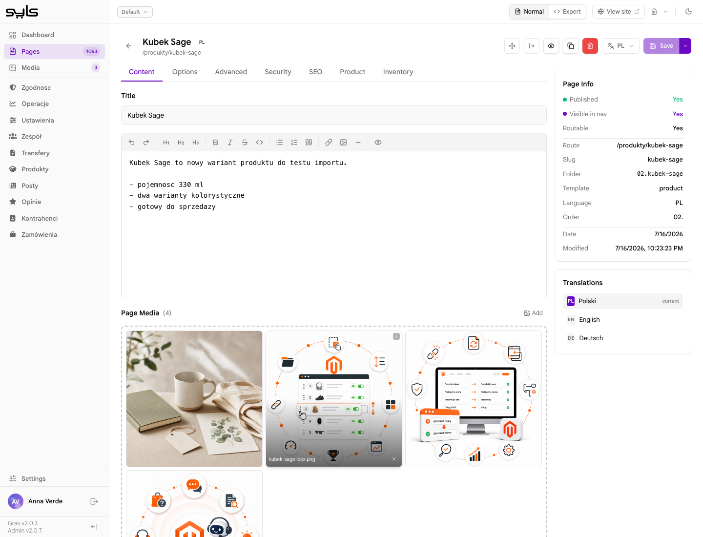Select the English translation
This screenshot has height=537, width=703.
623,320
